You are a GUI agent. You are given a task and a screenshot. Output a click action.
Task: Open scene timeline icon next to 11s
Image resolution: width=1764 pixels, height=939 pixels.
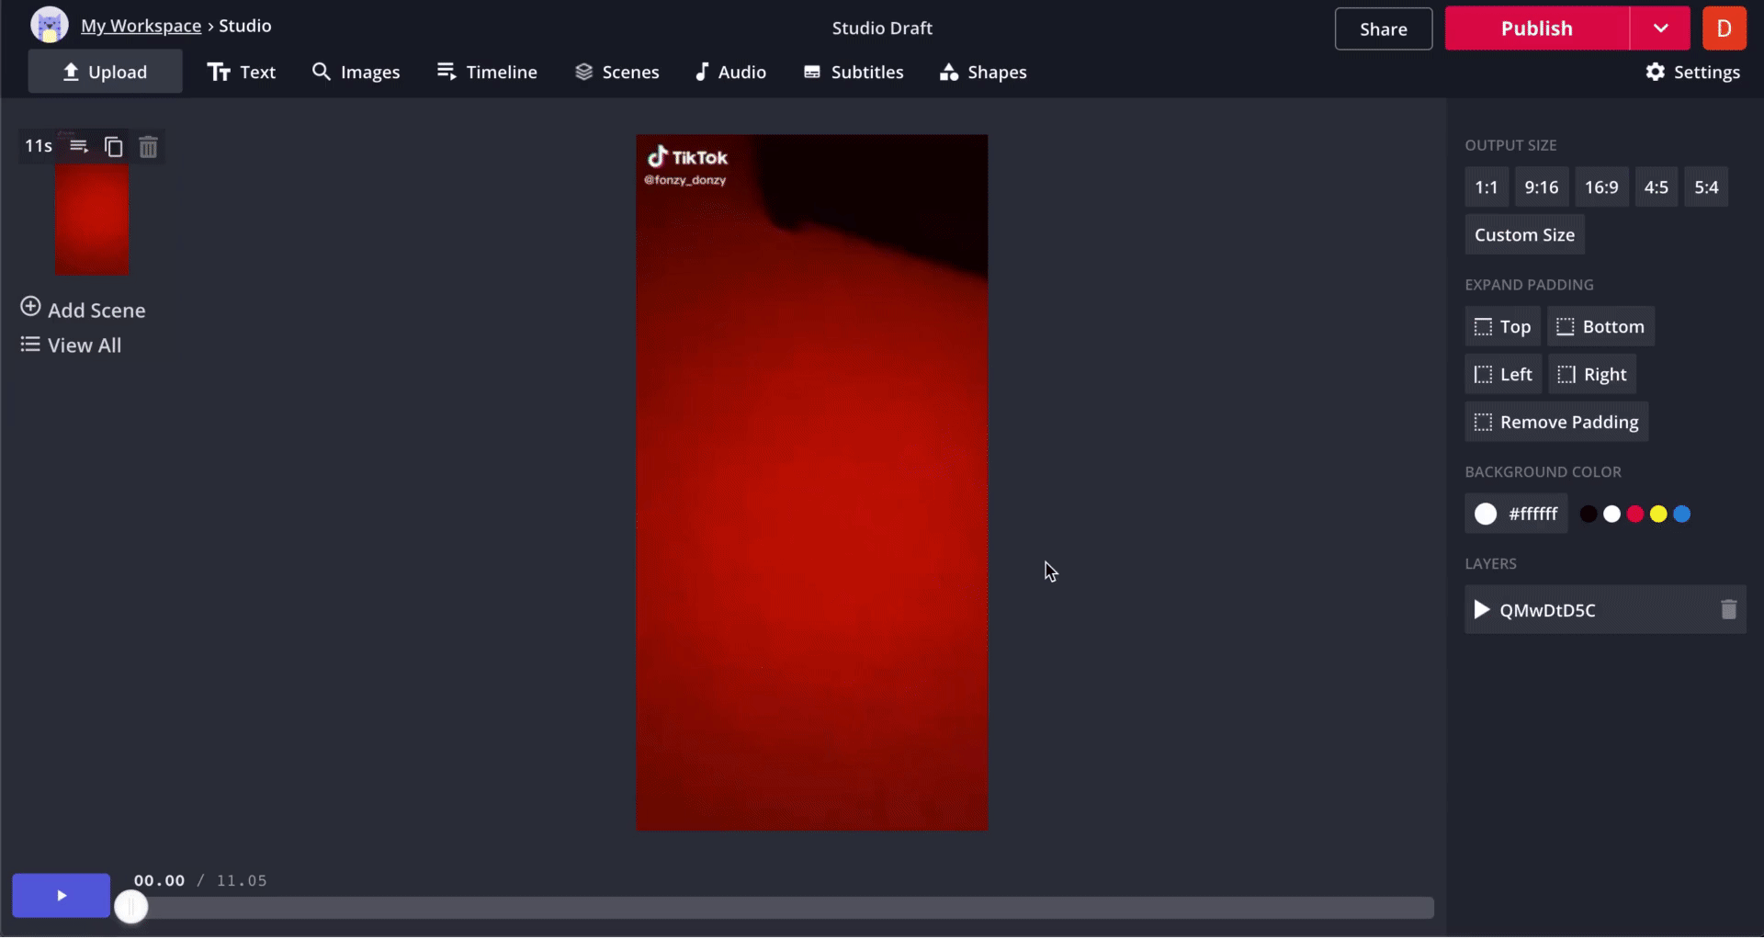tap(79, 147)
